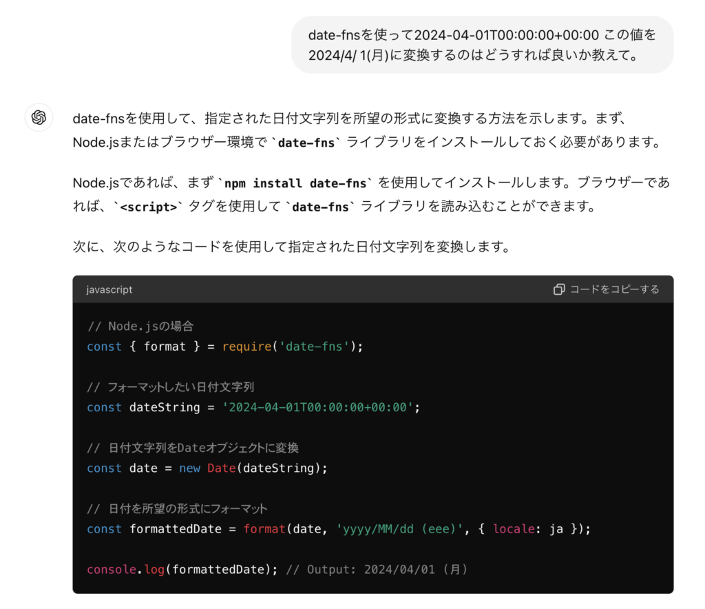Image resolution: width=705 pixels, height=609 pixels.
Task: Click the clipboard copy icon in code header
Action: click(x=559, y=289)
